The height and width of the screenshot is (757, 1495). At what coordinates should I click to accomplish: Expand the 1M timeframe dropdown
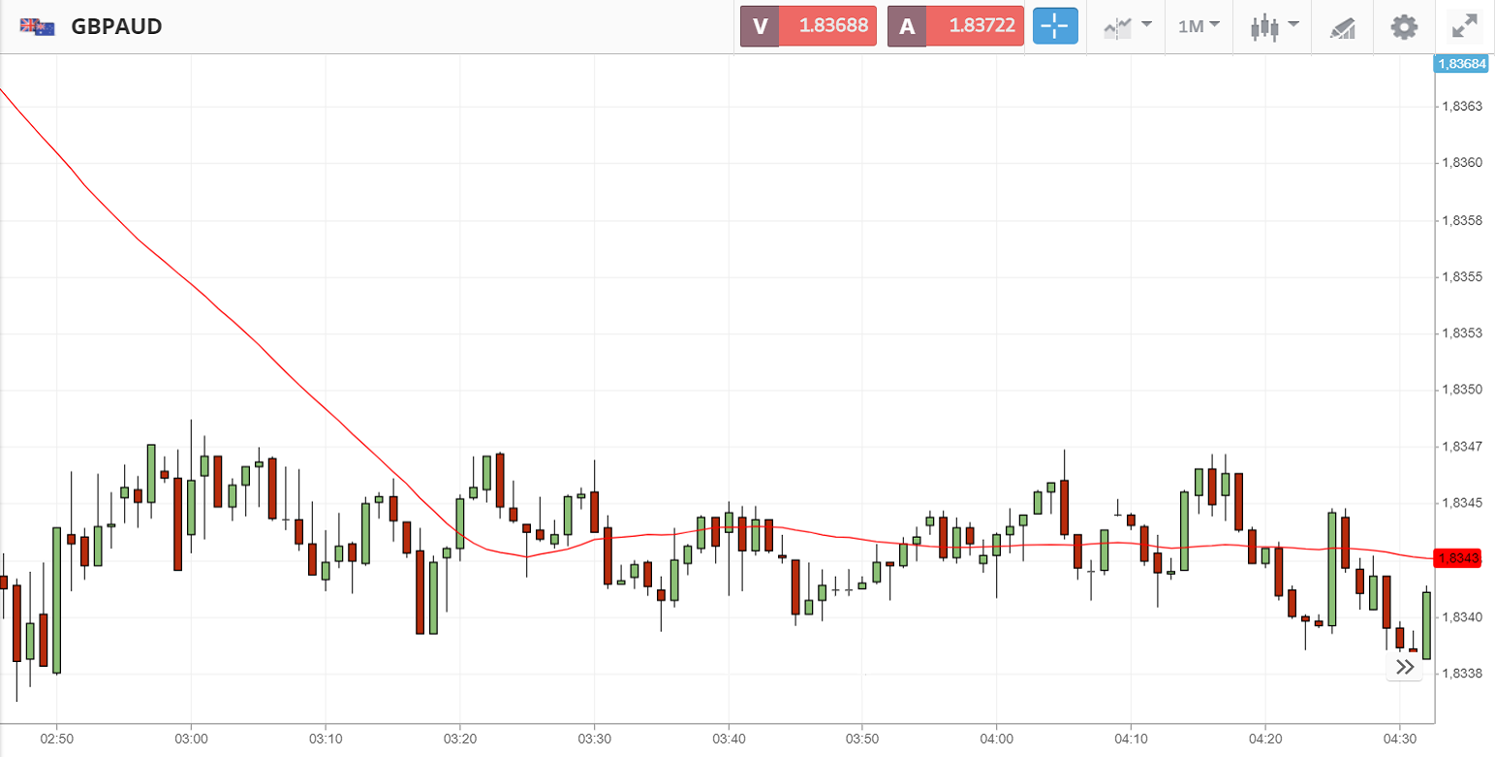tap(1199, 26)
